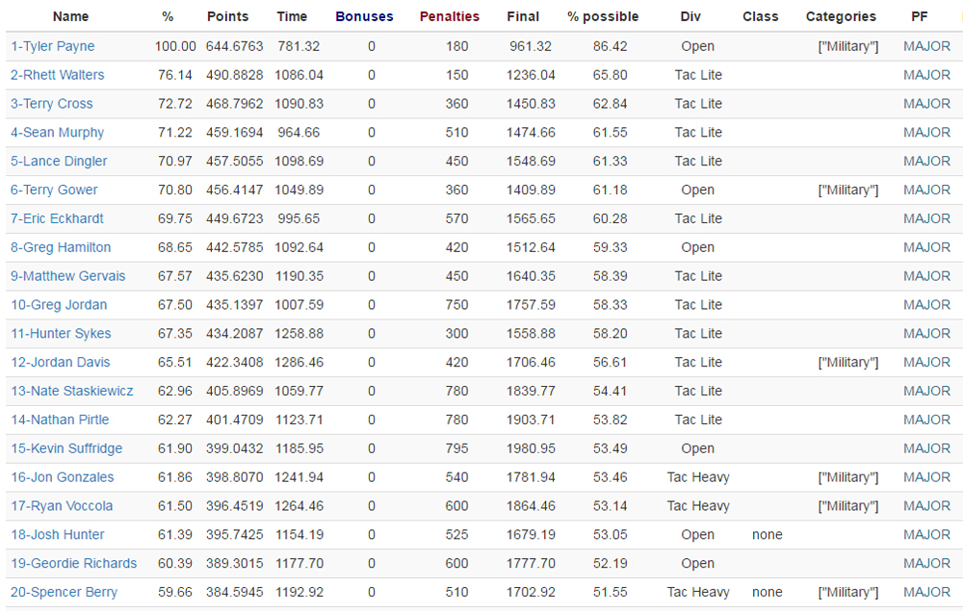Click the Final value 1839.77
The height and width of the screenshot is (611, 963).
[x=531, y=392]
